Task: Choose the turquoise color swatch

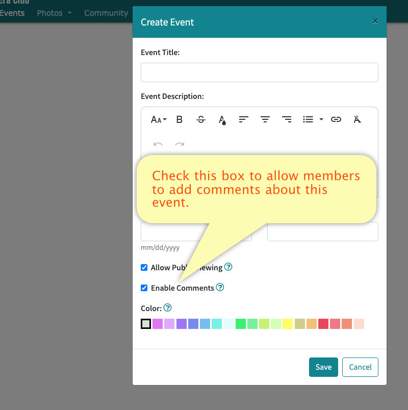Action: [x=217, y=324]
